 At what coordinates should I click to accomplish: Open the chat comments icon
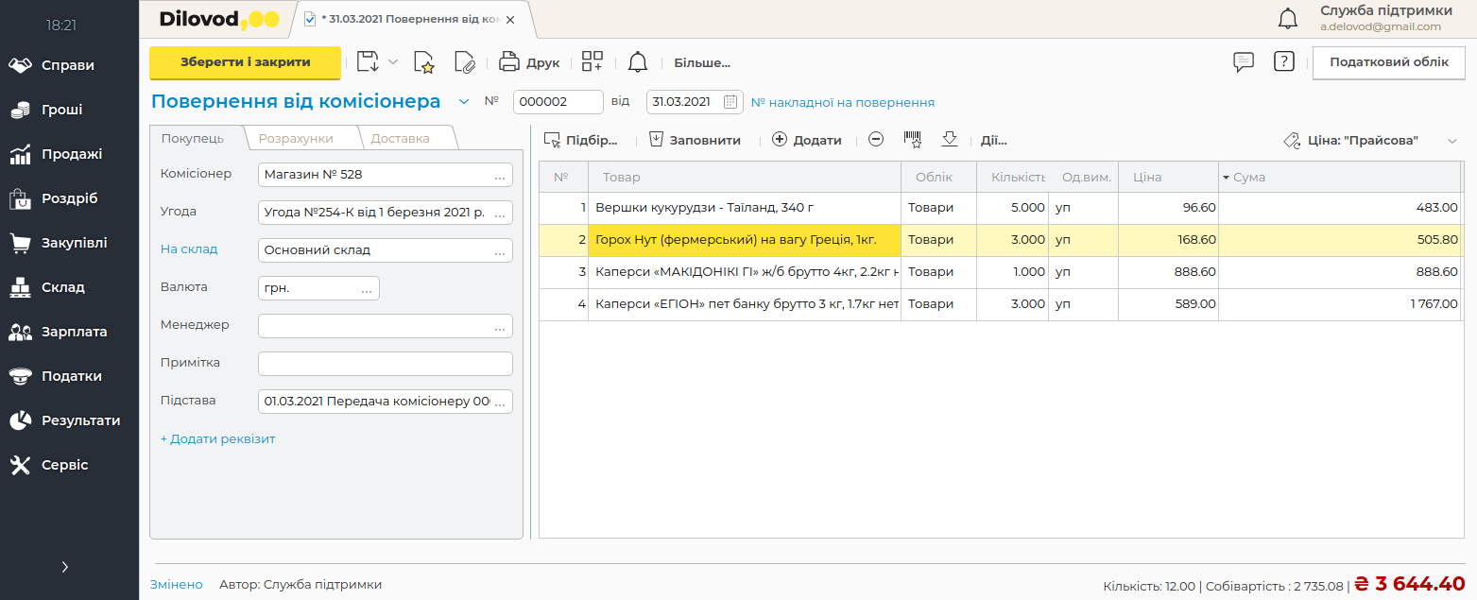[x=1244, y=62]
